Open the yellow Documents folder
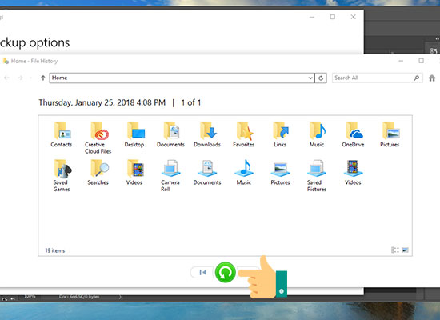Viewport: 440px width, 320px height. [170, 134]
